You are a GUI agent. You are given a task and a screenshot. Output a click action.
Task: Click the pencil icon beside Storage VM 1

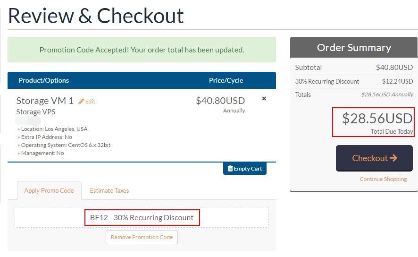pos(81,102)
